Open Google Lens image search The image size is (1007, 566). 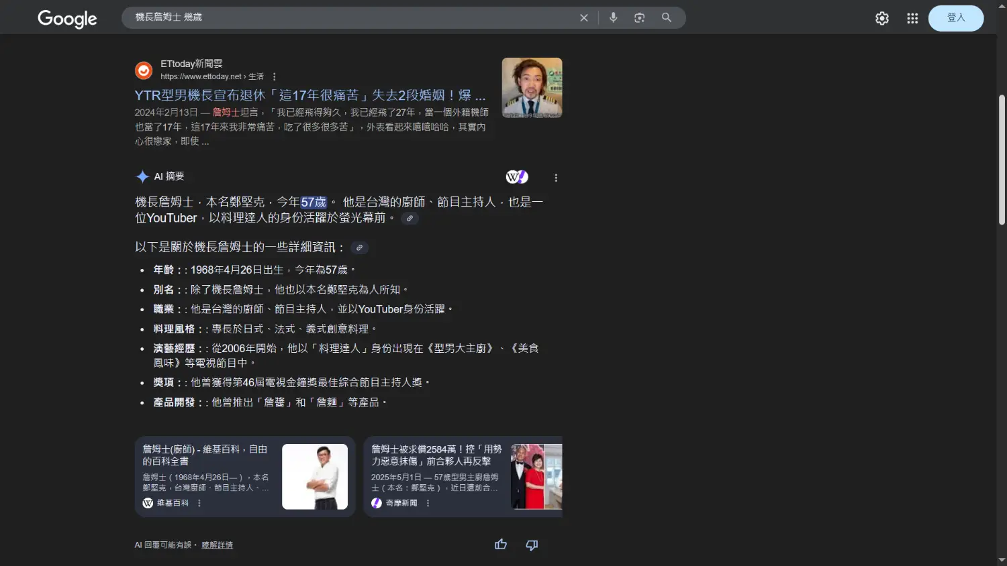pos(639,18)
